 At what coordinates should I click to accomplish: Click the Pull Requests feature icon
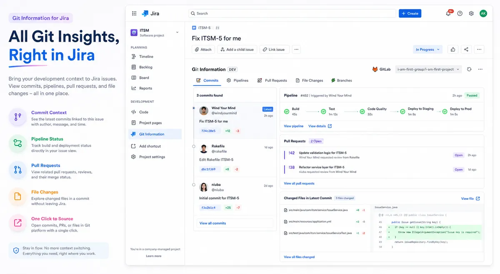[17, 170]
